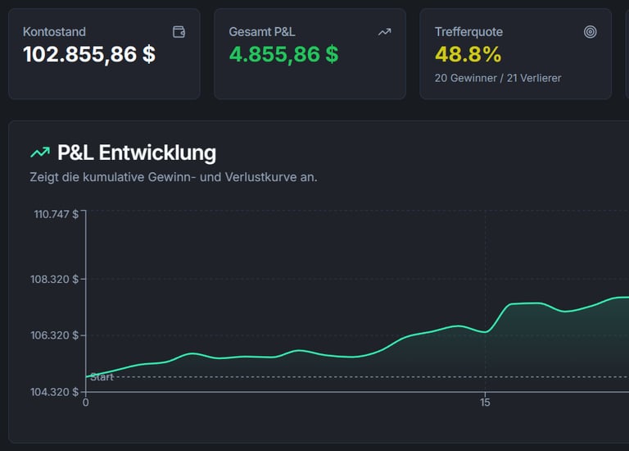Click the 110.747 $ y-axis label
The height and width of the screenshot is (451, 629).
click(x=57, y=214)
